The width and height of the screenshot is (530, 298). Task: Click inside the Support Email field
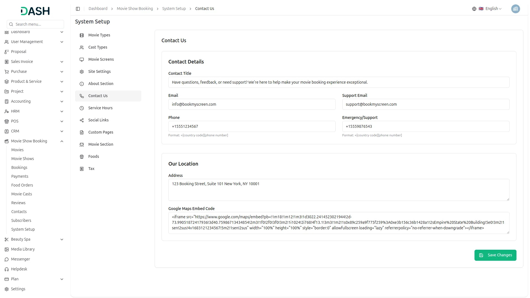(x=426, y=104)
